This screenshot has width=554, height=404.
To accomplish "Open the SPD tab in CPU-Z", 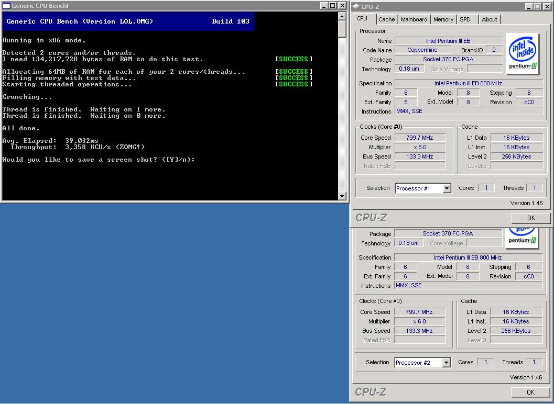I will 465,19.
